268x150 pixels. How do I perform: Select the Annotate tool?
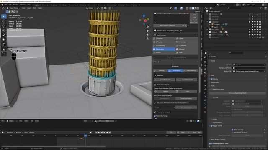(4, 45)
